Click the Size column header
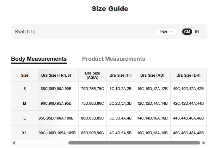Viewport: 214px width, 148px height. pyautogui.click(x=25, y=75)
